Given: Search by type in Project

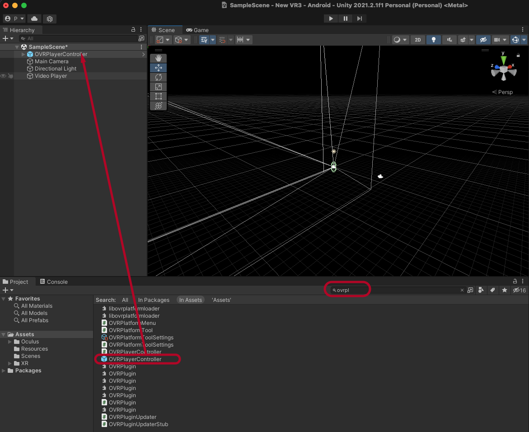Looking at the screenshot, I should click(x=481, y=290).
